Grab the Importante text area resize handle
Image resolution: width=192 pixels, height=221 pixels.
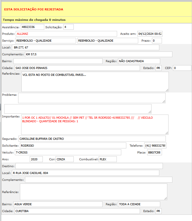167,133
